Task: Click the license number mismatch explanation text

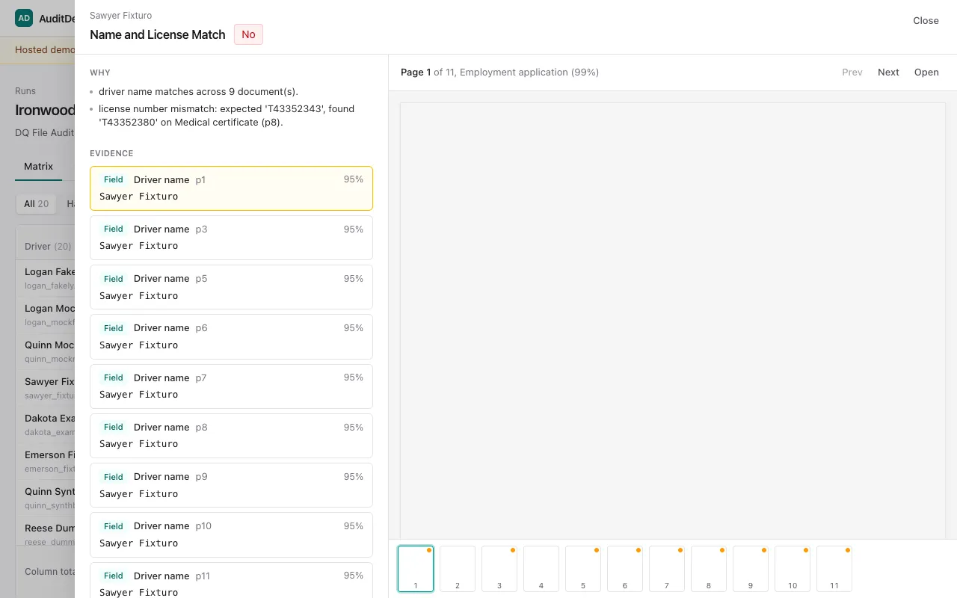Action: coord(227,116)
